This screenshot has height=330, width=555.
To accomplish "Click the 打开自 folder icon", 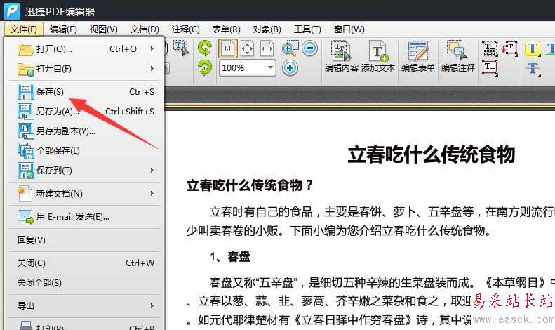I will pos(26,70).
